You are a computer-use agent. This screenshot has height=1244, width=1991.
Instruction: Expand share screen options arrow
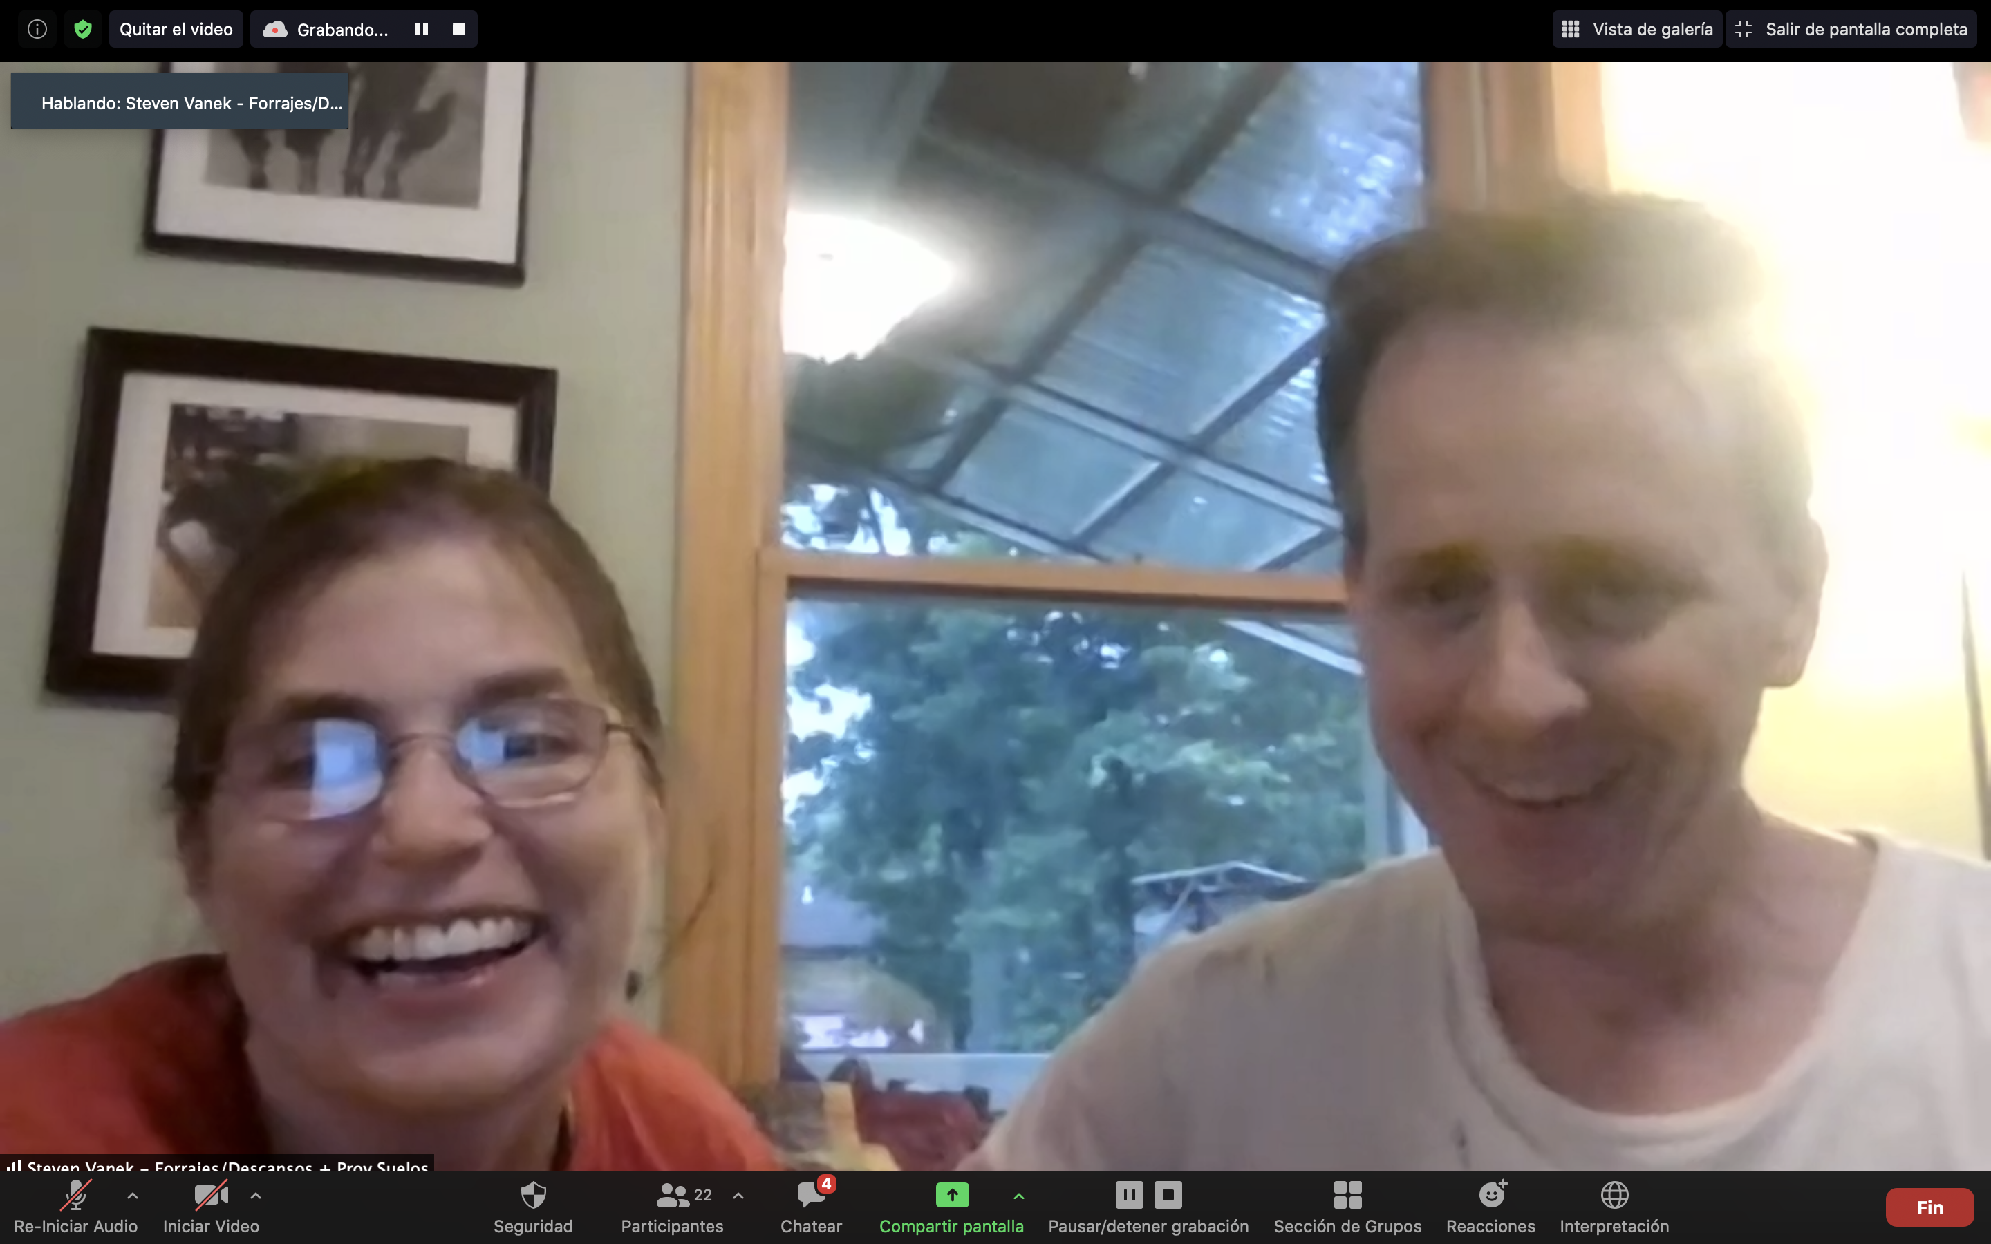pos(1018,1196)
